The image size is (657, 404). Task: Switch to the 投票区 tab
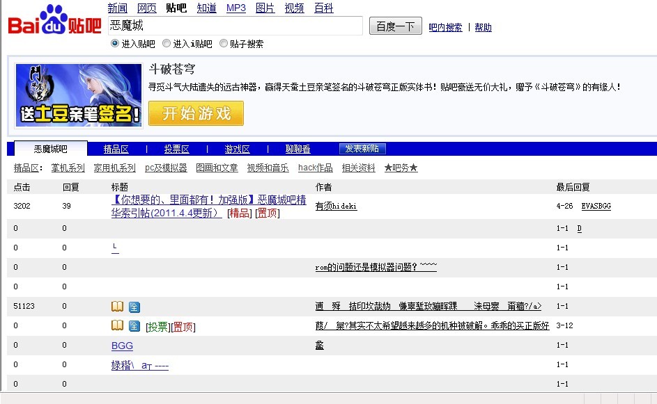coord(176,149)
